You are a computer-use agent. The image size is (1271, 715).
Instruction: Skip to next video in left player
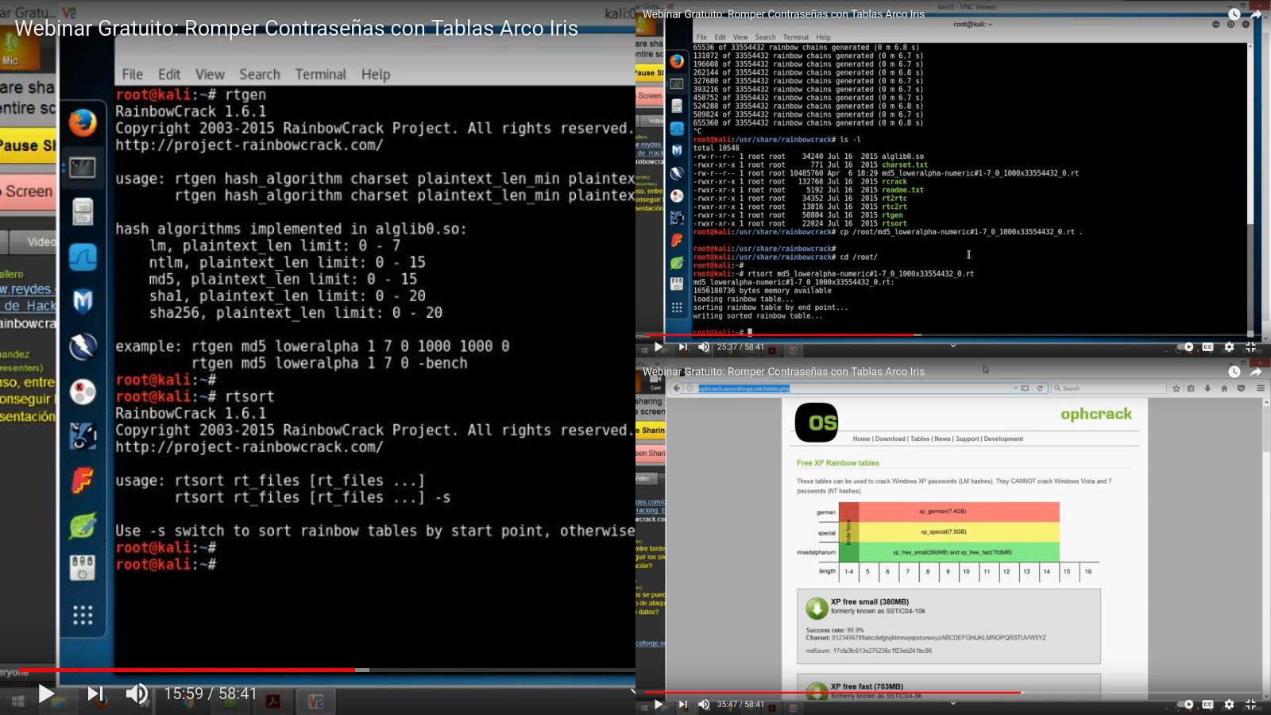click(95, 694)
